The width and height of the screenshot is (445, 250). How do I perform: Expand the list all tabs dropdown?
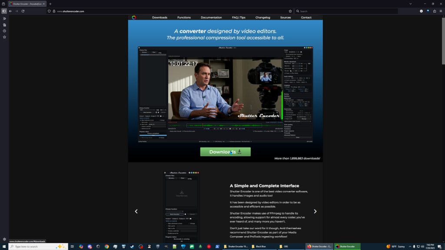[x=410, y=4]
